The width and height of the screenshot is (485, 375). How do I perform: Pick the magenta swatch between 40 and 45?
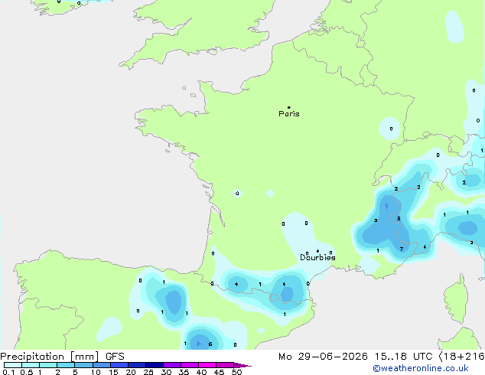(207, 365)
